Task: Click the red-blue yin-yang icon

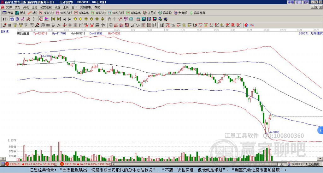Action: pos(246,25)
